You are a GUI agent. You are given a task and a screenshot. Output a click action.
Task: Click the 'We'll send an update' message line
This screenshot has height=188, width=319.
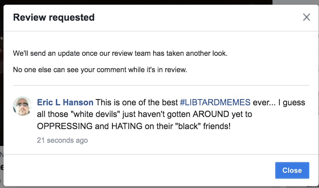(120, 53)
